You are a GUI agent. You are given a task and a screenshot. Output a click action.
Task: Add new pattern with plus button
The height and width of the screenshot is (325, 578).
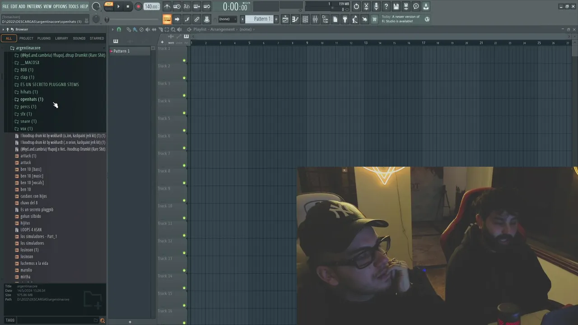pos(276,19)
